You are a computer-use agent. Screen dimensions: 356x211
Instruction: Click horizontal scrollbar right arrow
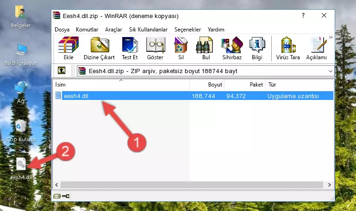pyautogui.click(x=329, y=185)
